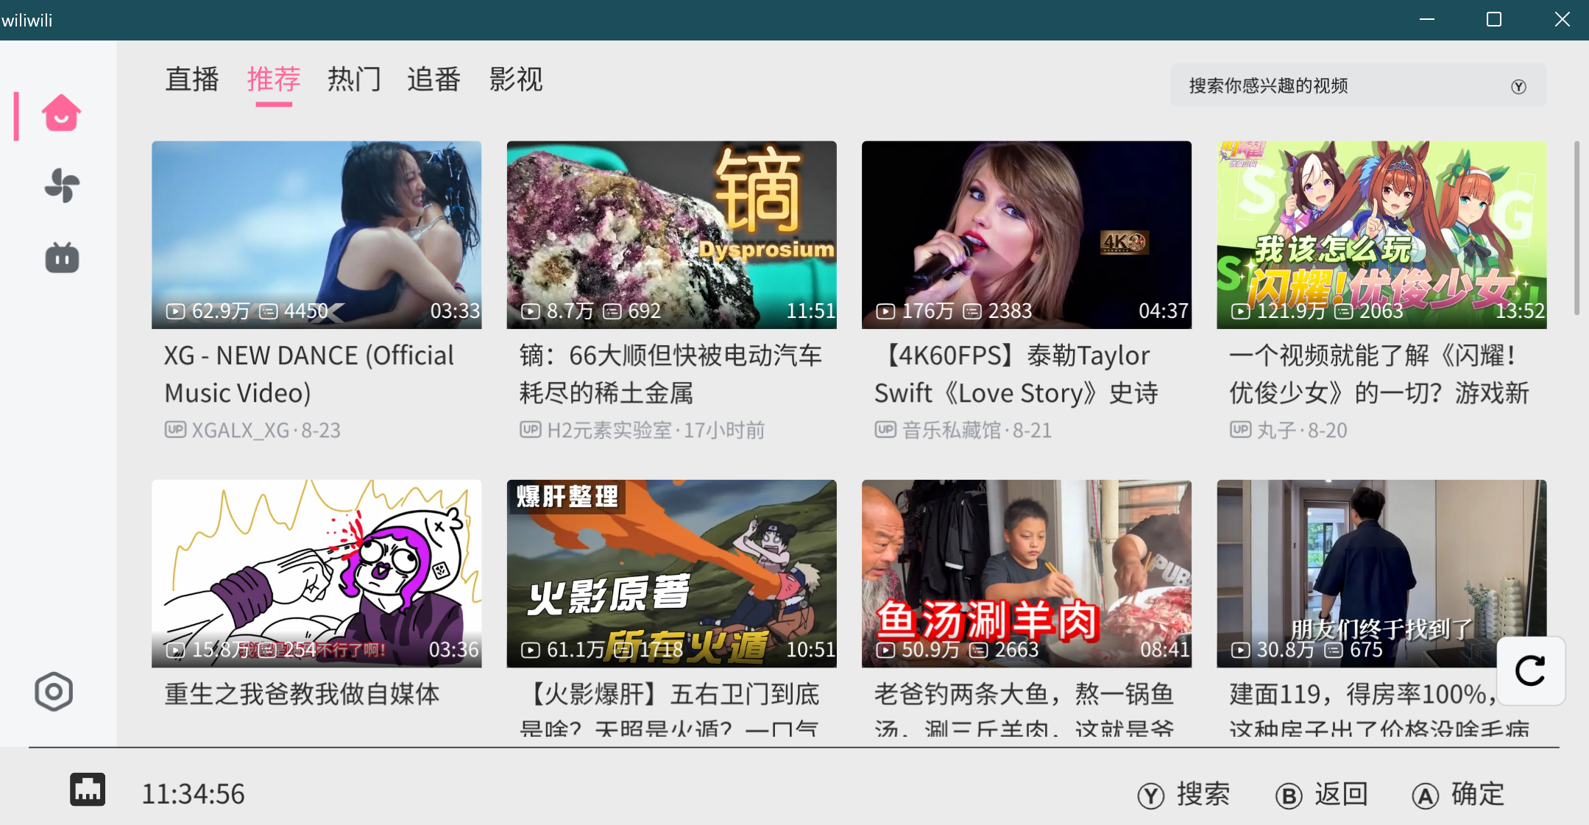Click title '镝：66大顺但快被电动汽车耗尽的稀土金属'
1589x825 pixels.
(670, 374)
